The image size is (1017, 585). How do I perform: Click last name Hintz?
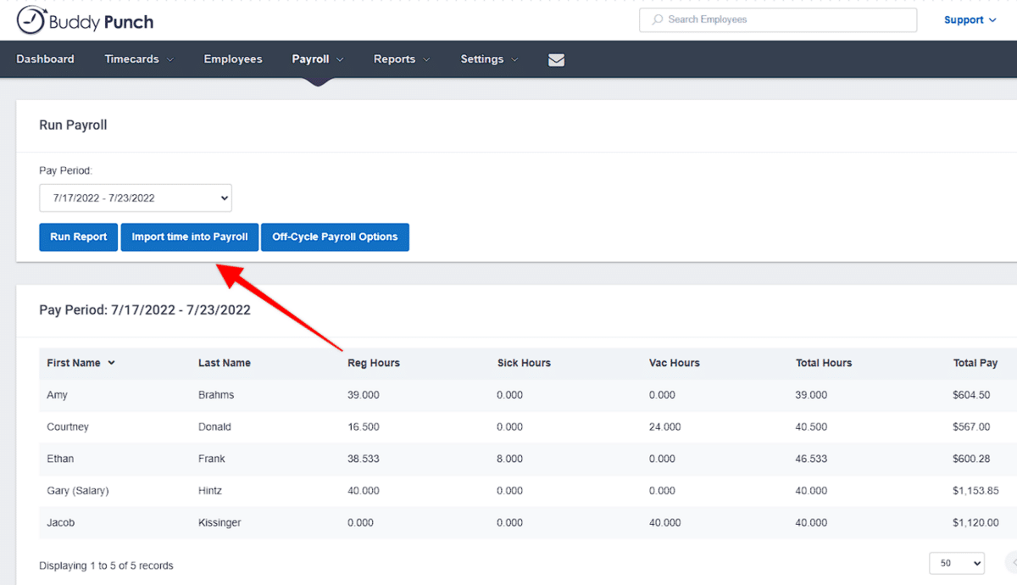210,491
